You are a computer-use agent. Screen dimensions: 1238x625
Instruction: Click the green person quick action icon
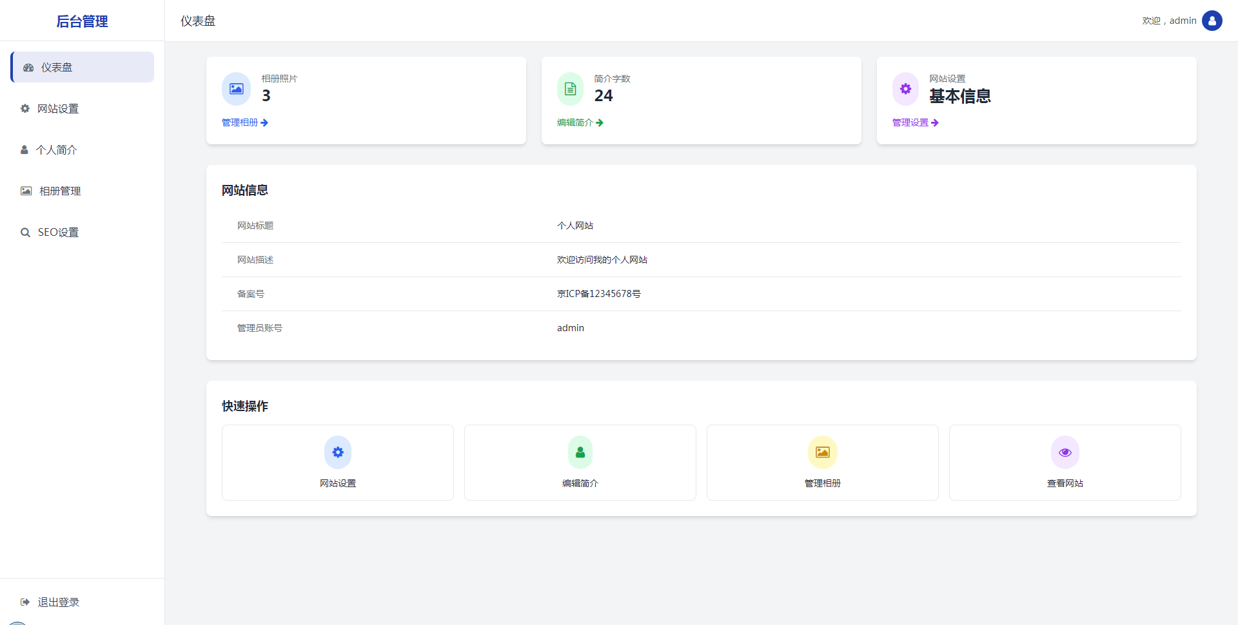click(x=580, y=452)
